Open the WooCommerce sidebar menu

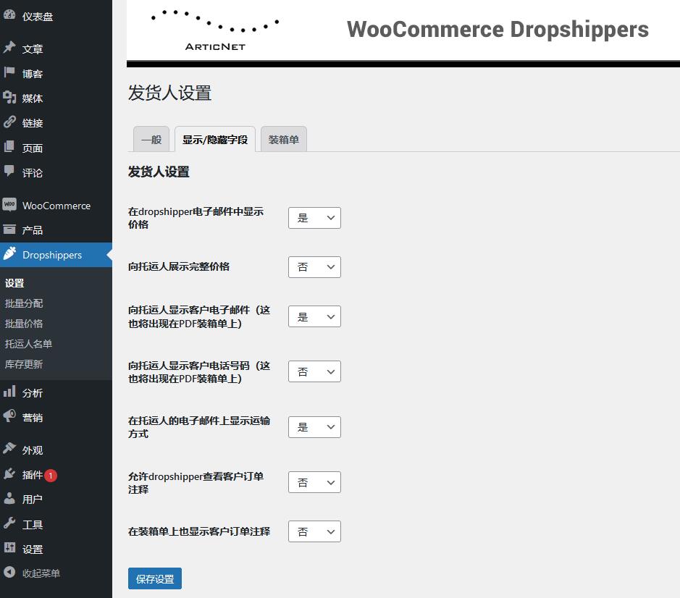[x=56, y=206]
